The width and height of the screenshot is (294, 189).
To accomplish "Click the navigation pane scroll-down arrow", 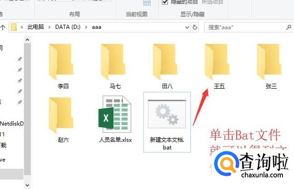I will [x=28, y=185].
